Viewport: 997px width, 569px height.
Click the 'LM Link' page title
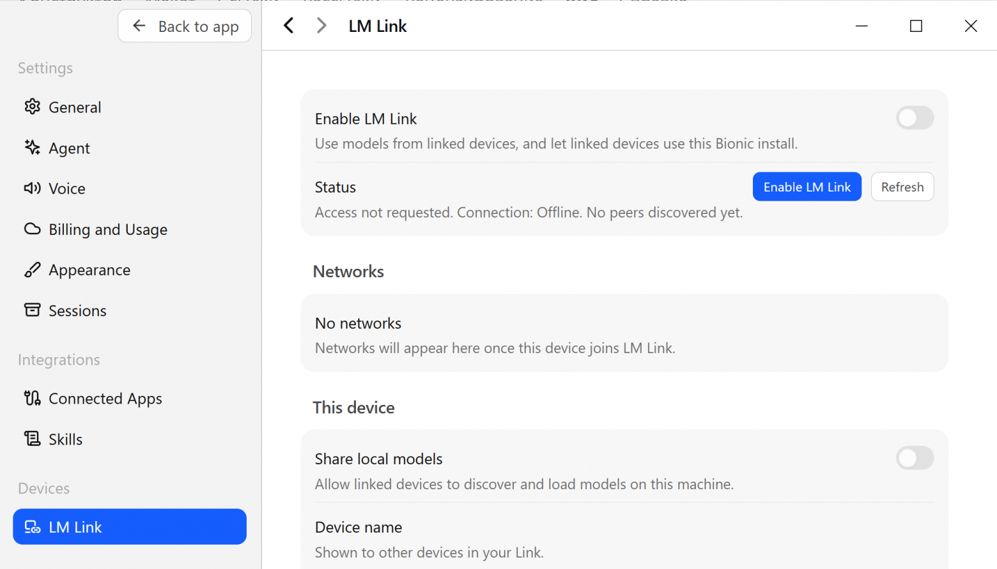click(x=378, y=26)
